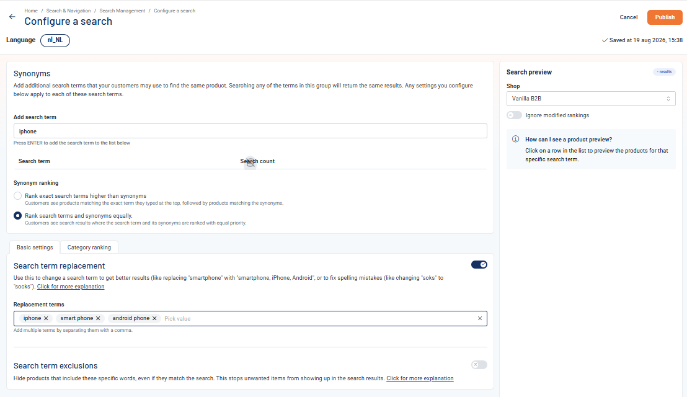Click the 'Saved at 19 aug 2026, 15:38' status

point(642,40)
